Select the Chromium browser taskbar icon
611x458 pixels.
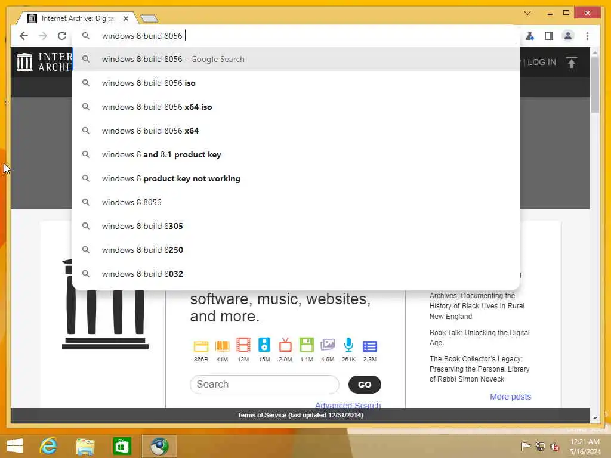click(159, 446)
